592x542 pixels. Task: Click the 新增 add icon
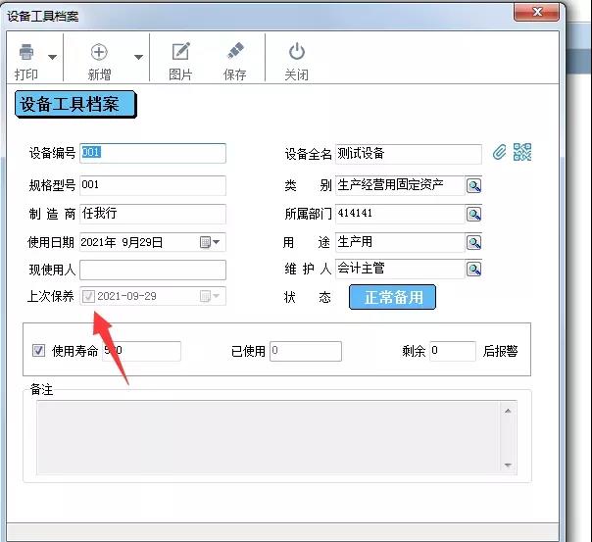99,52
